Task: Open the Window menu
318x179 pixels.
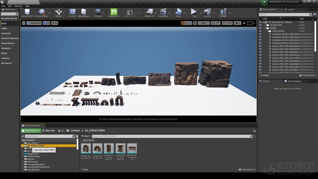Action: click(x=18, y=6)
